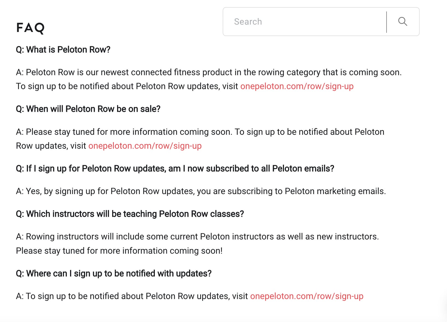Click the FAQ heading

pyautogui.click(x=30, y=28)
